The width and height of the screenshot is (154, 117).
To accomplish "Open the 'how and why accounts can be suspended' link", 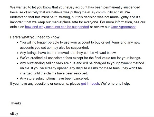I will click(x=57, y=27).
